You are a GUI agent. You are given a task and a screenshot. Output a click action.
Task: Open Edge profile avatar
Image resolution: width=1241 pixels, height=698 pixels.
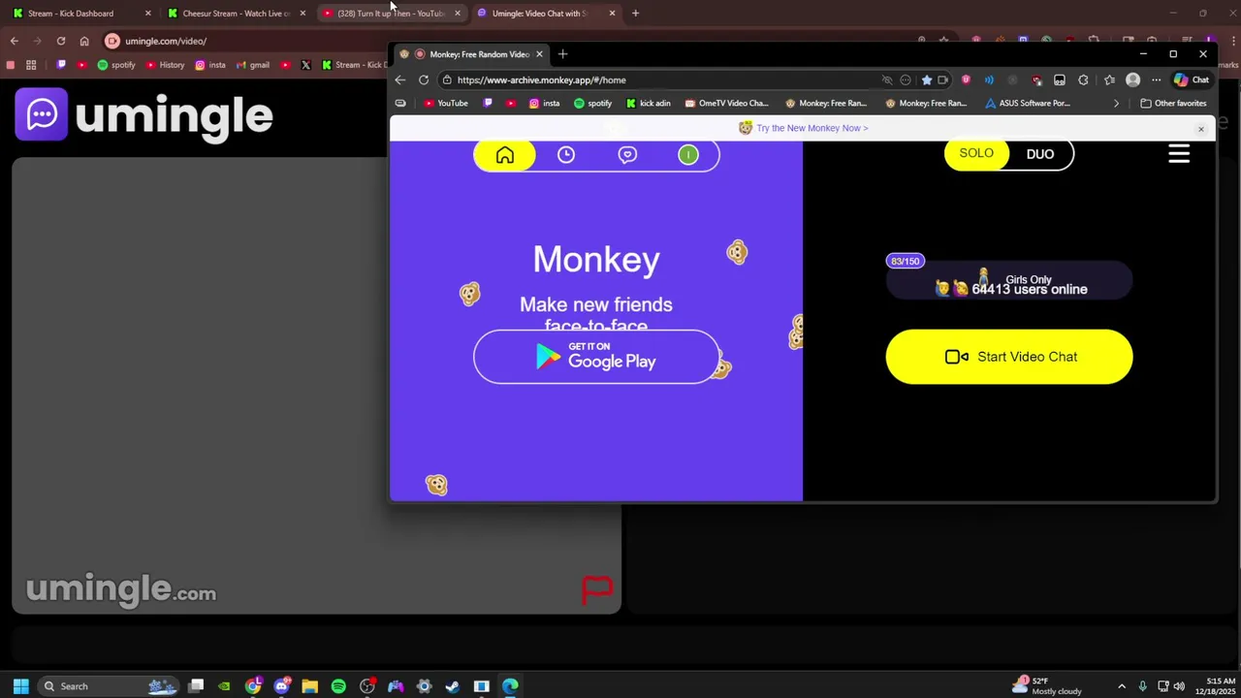pos(1132,80)
